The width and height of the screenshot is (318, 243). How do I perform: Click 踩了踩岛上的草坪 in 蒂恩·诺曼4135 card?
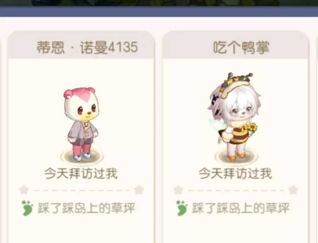point(86,208)
